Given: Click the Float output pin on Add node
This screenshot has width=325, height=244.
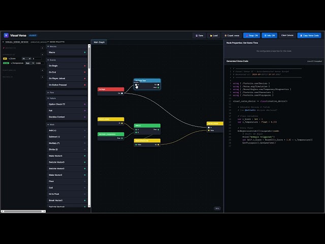Looking at the screenshot, I should point(158,130).
